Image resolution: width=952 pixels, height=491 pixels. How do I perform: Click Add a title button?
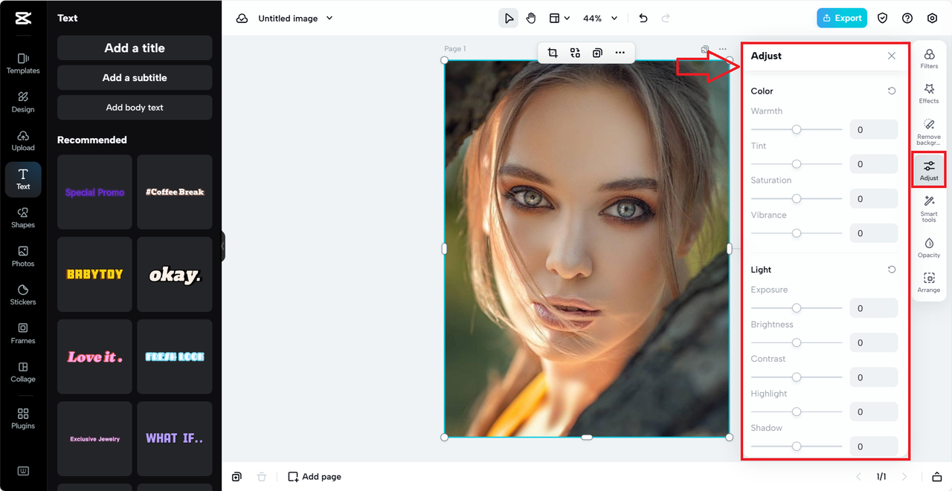[135, 48]
